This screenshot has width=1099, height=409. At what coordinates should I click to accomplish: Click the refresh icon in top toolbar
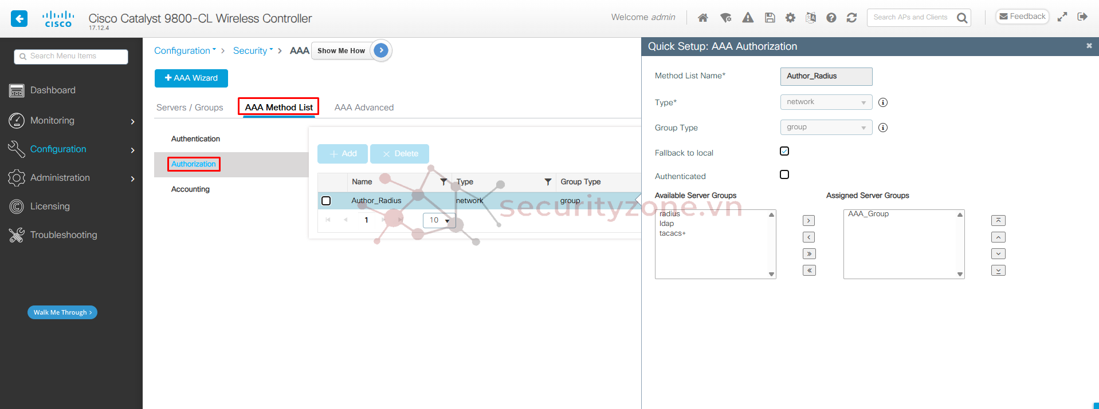pyautogui.click(x=851, y=18)
